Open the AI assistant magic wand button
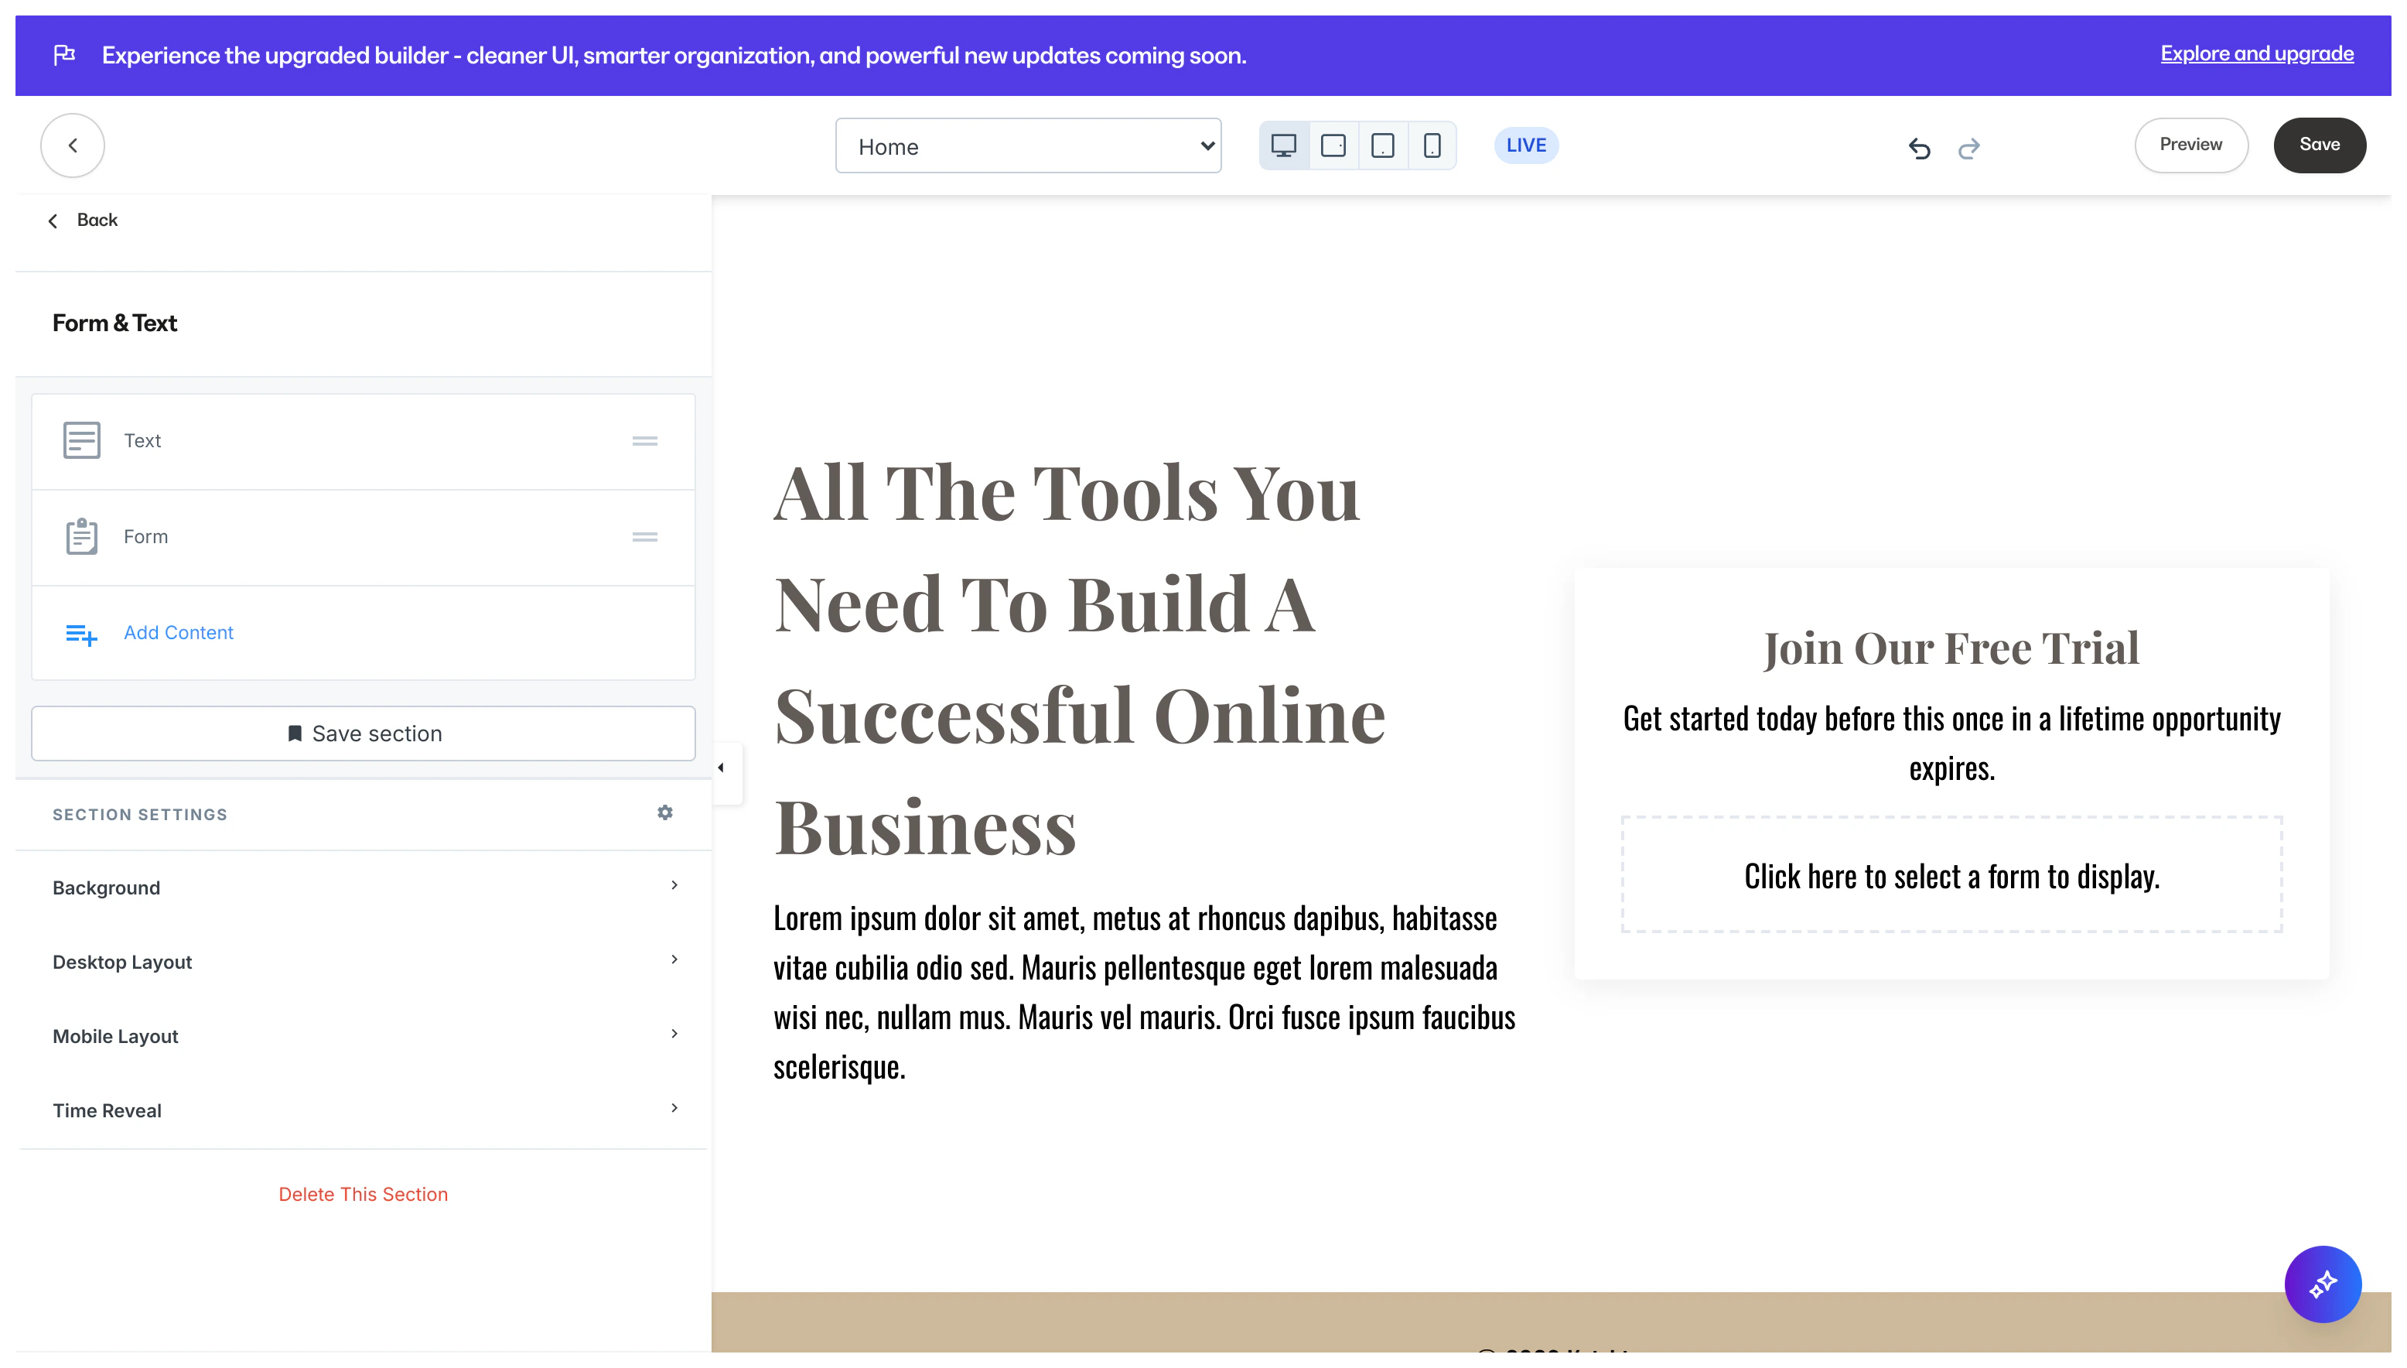 [2323, 1284]
